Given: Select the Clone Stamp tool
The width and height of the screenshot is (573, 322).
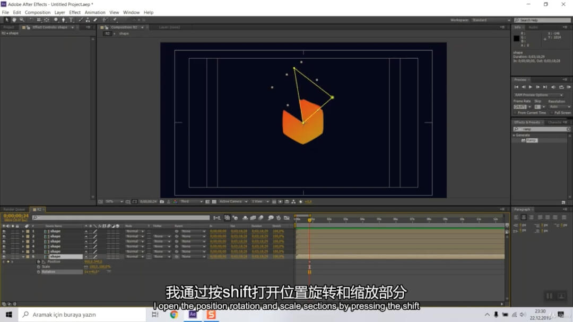Looking at the screenshot, I should pyautogui.click(x=88, y=20).
